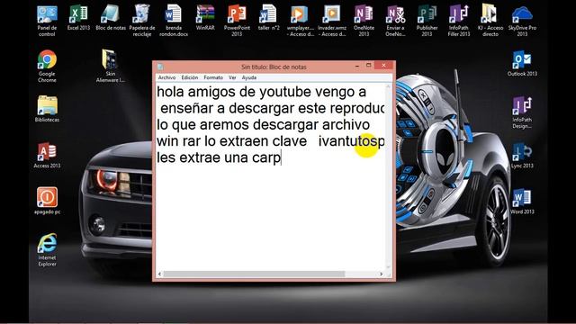The image size is (576, 324).
Task: Click the horizontal scrollbar thumb in Notepad
Action: (x=254, y=274)
